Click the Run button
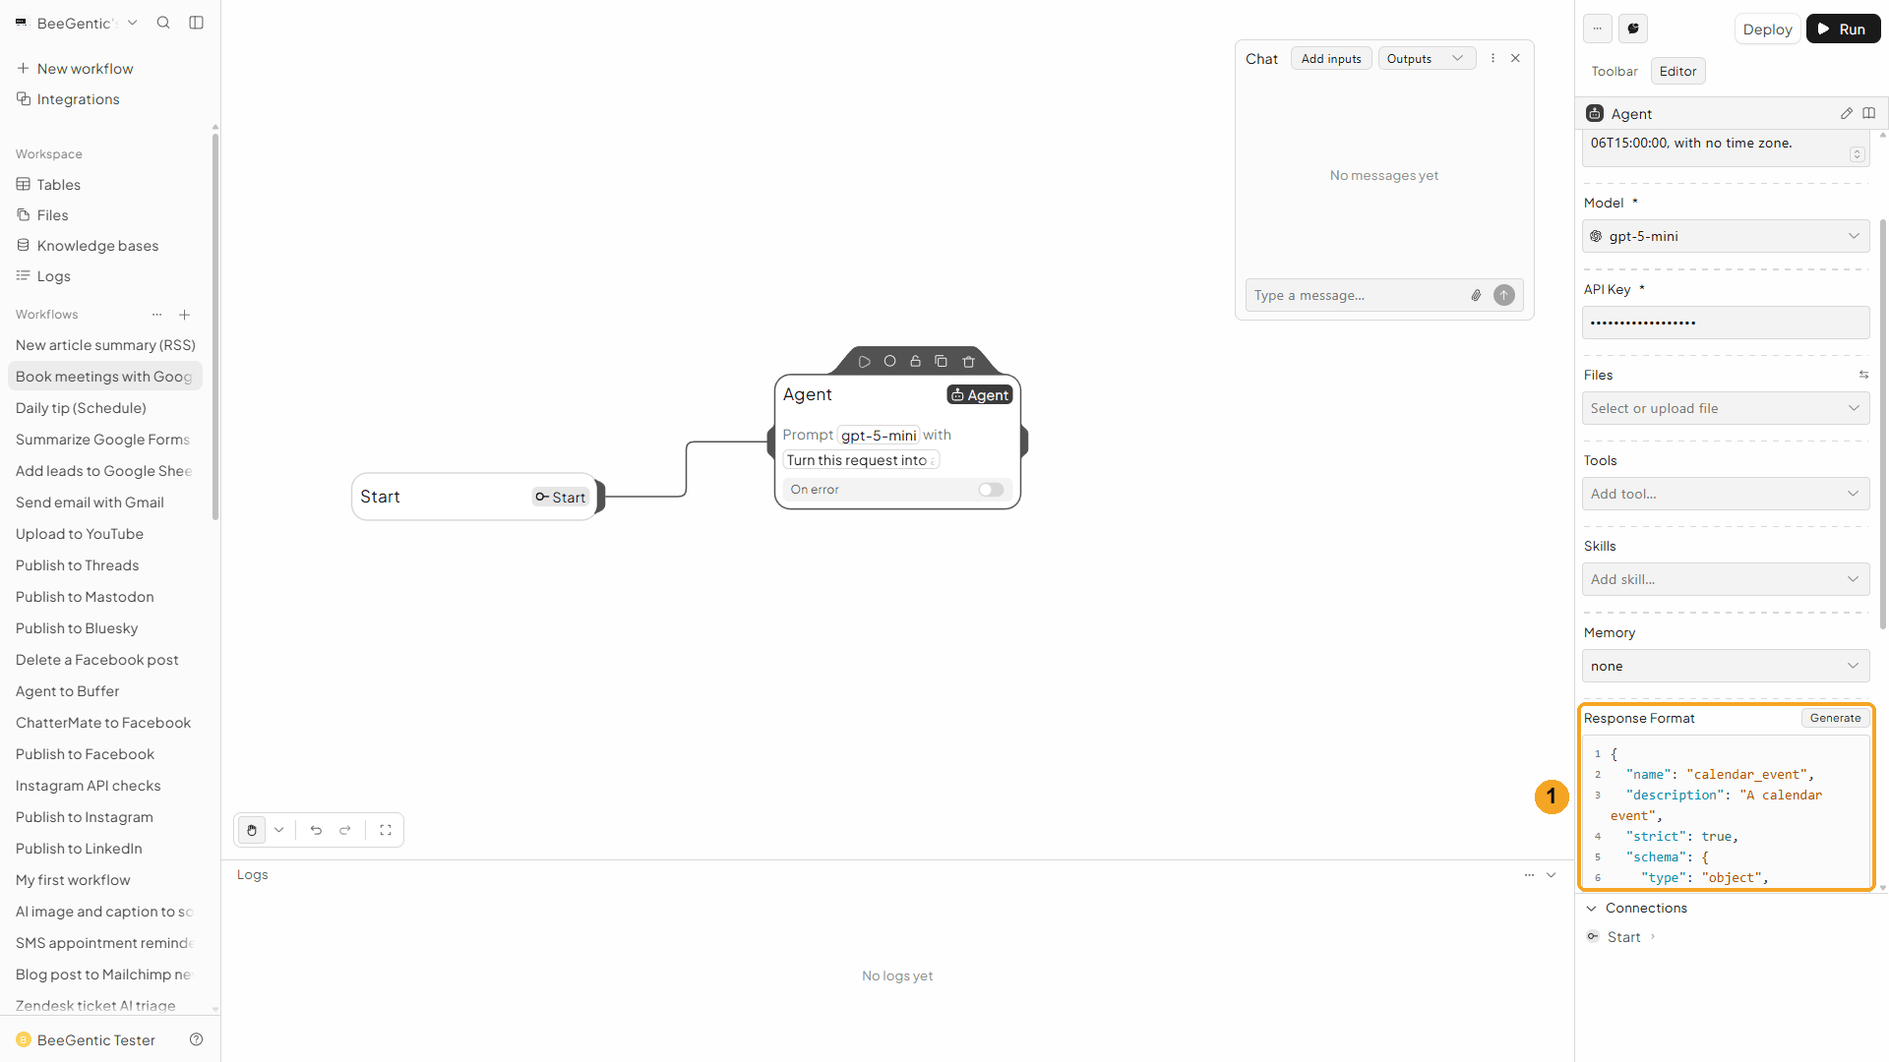This screenshot has width=1889, height=1062. 1843,29
